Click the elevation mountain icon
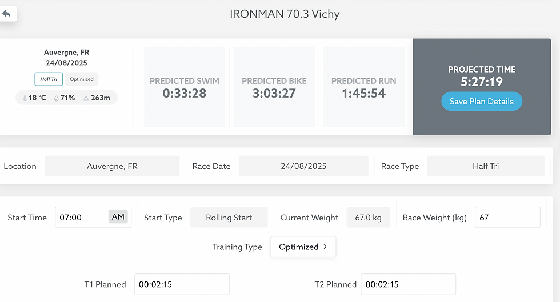This screenshot has width=560, height=302. click(86, 98)
